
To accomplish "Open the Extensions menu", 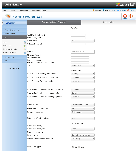I will point(36,11).
